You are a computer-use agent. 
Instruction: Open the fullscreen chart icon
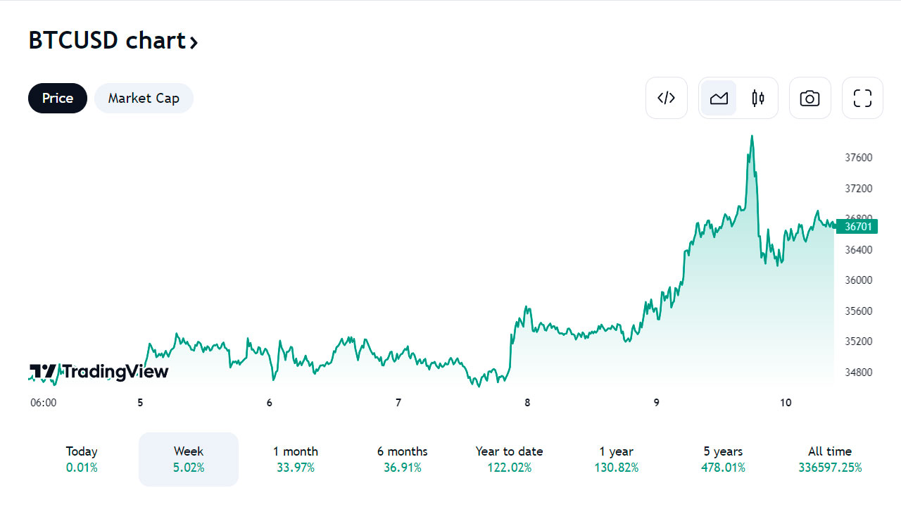point(862,98)
